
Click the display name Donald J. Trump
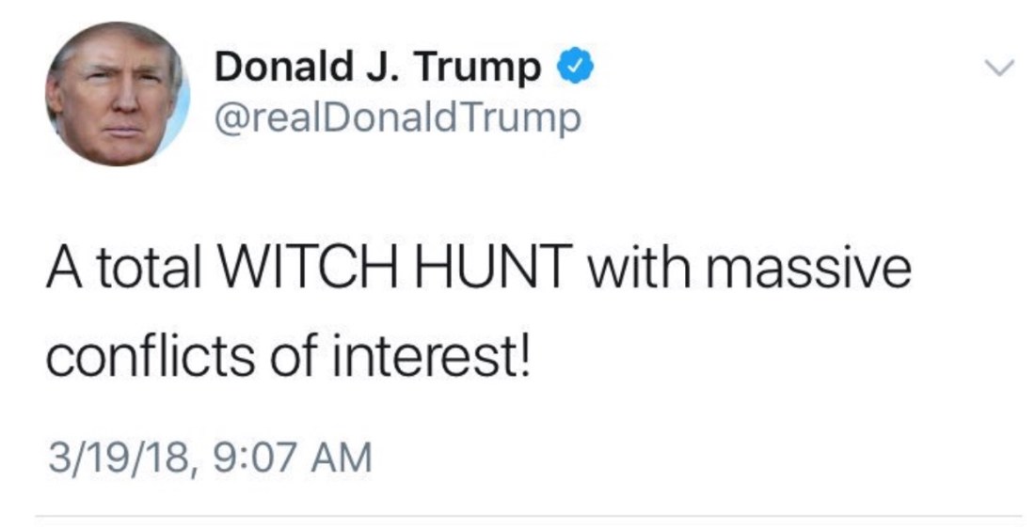tap(378, 68)
